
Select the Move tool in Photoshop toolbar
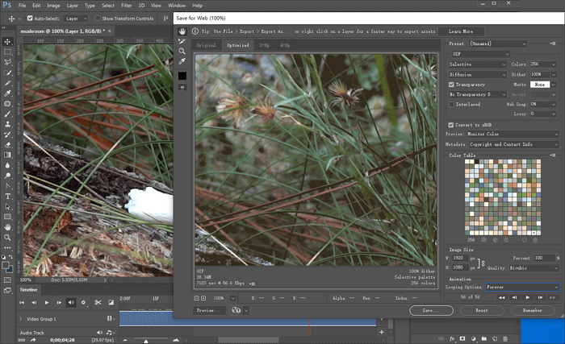[x=7, y=41]
